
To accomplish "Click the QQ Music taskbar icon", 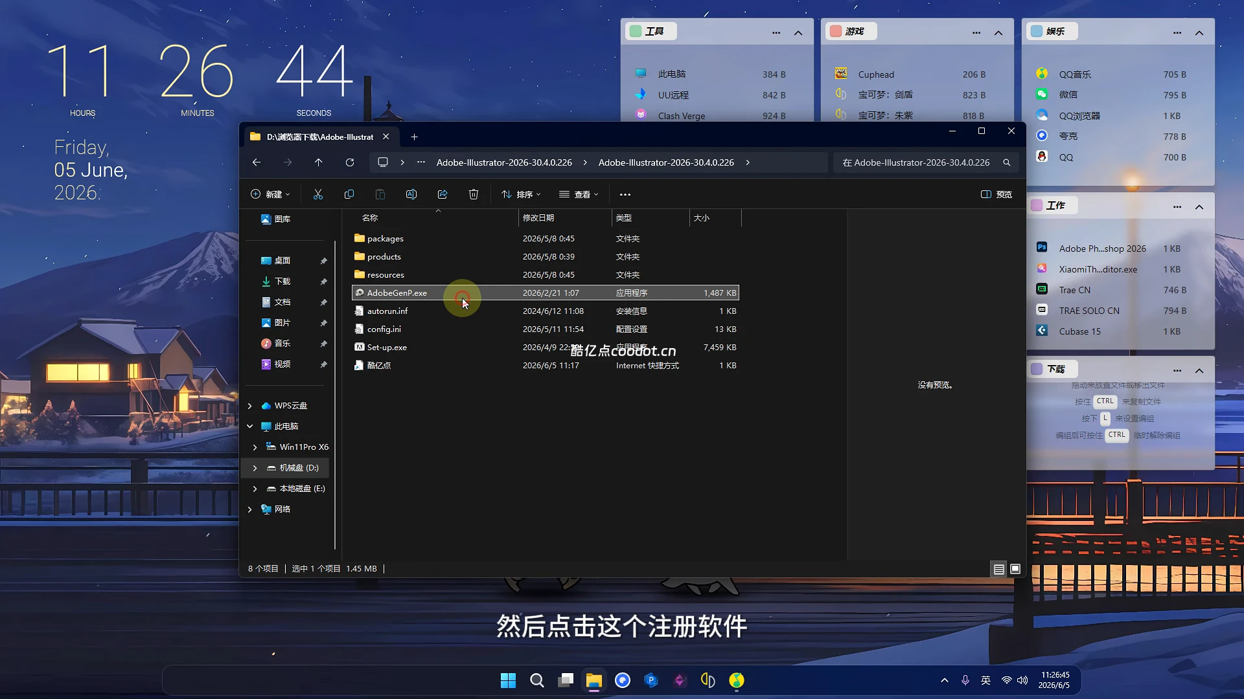I will click(x=737, y=680).
